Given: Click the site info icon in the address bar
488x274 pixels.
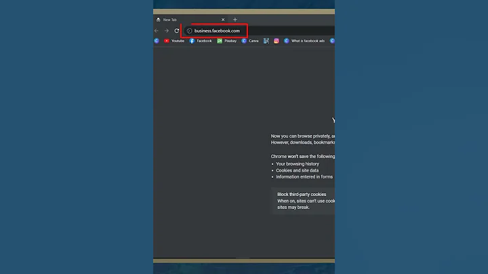Looking at the screenshot, I should (x=189, y=31).
